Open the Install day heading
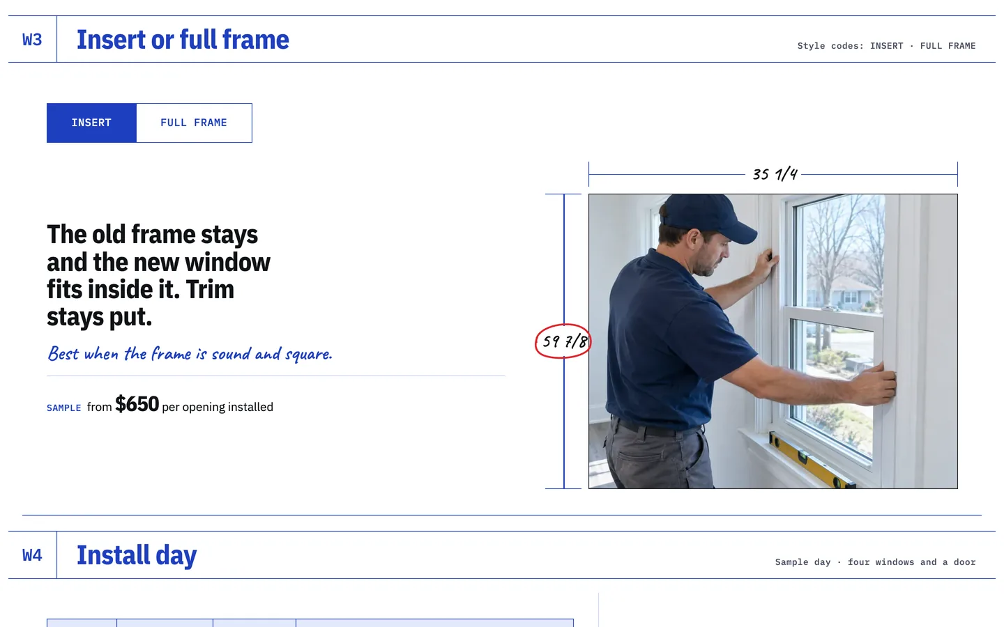This screenshot has height=627, width=1004. pos(137,555)
